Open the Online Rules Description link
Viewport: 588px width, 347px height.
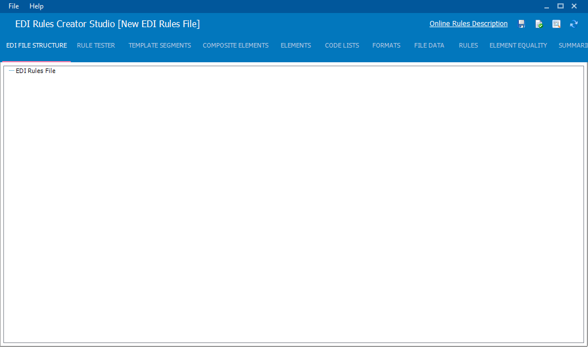click(468, 24)
